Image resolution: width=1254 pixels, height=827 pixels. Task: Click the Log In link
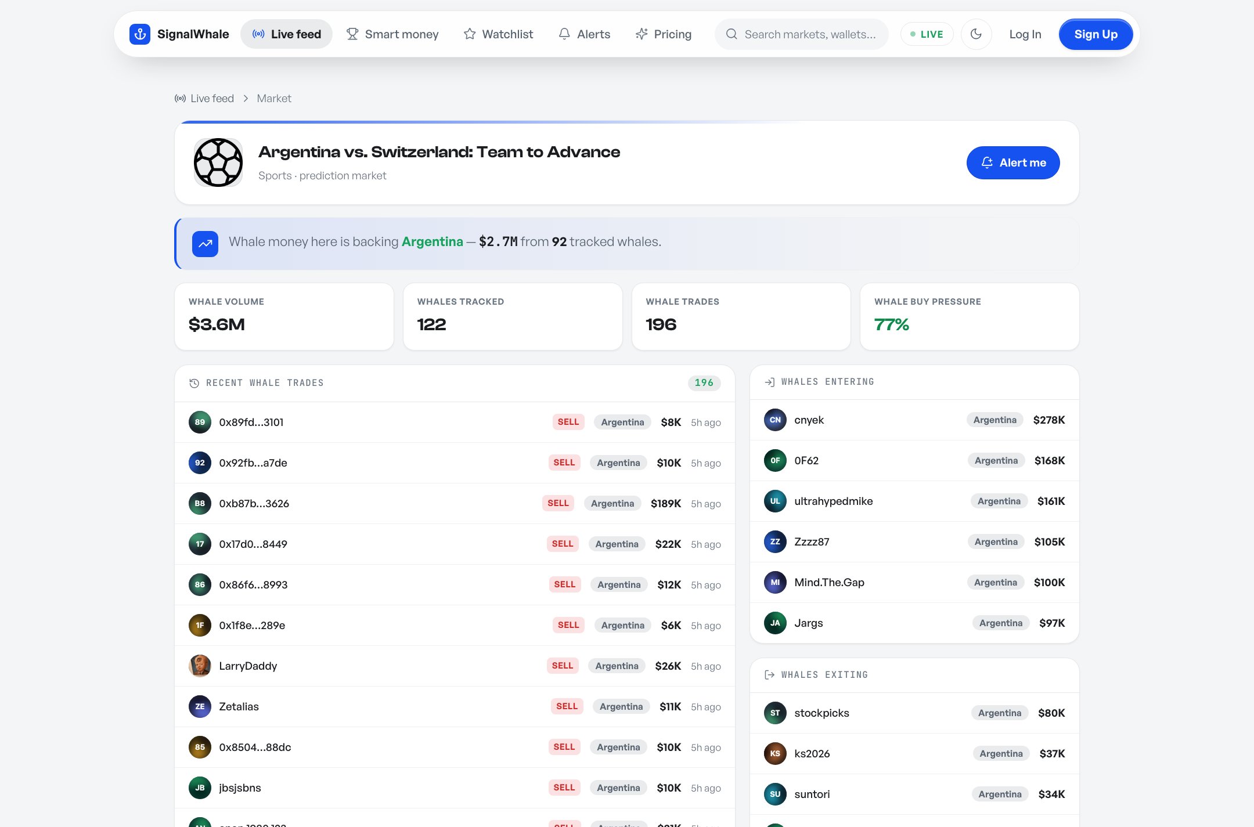coord(1025,34)
